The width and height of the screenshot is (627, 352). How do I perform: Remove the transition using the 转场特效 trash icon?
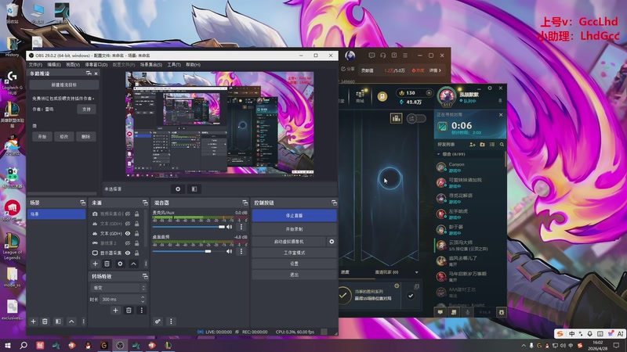tap(129, 310)
